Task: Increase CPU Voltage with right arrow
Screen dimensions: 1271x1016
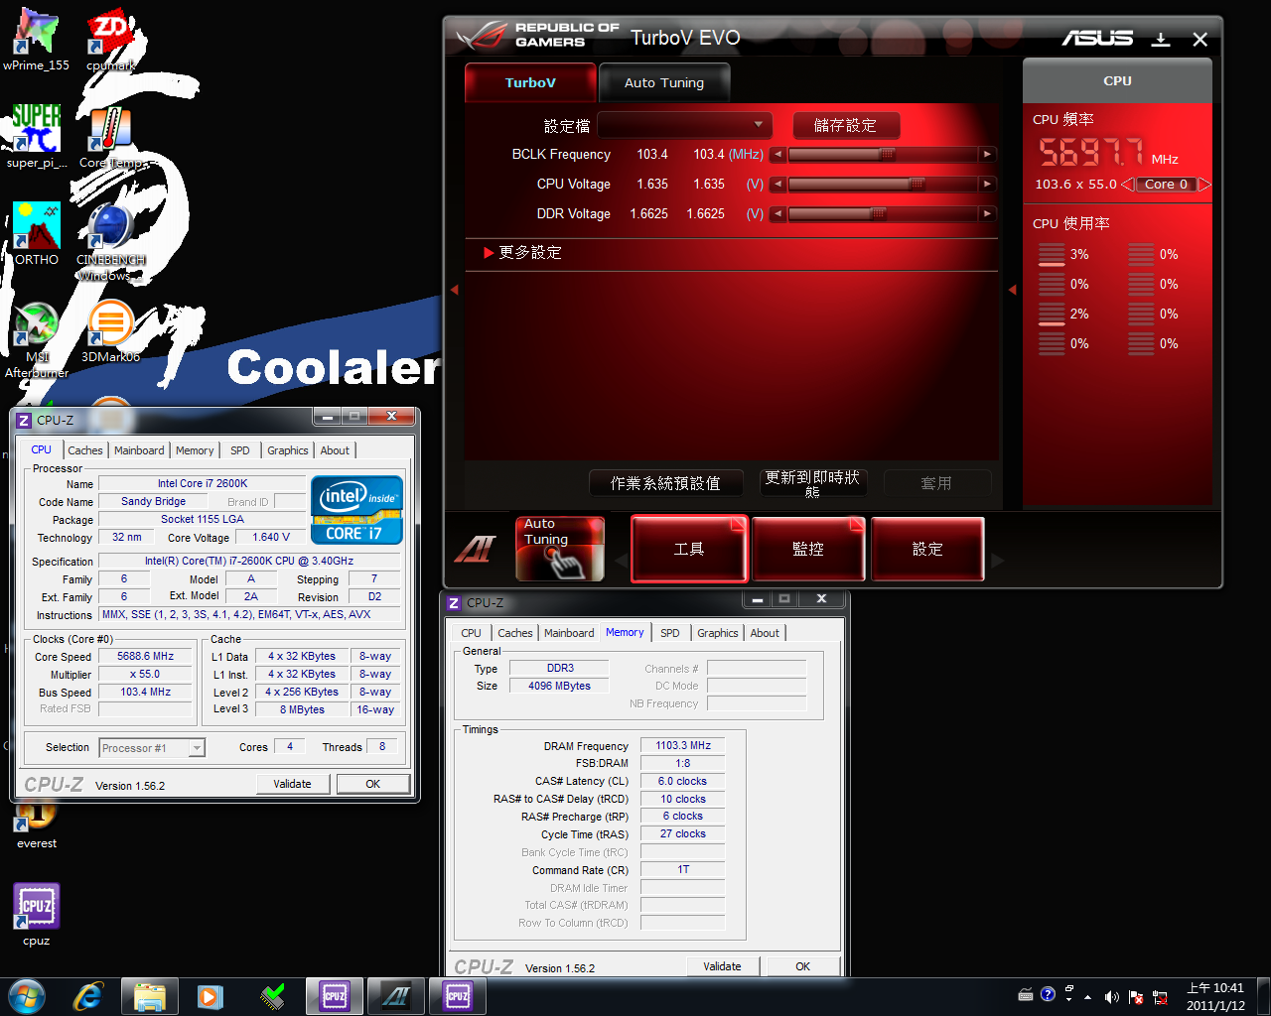Action: pos(987,185)
